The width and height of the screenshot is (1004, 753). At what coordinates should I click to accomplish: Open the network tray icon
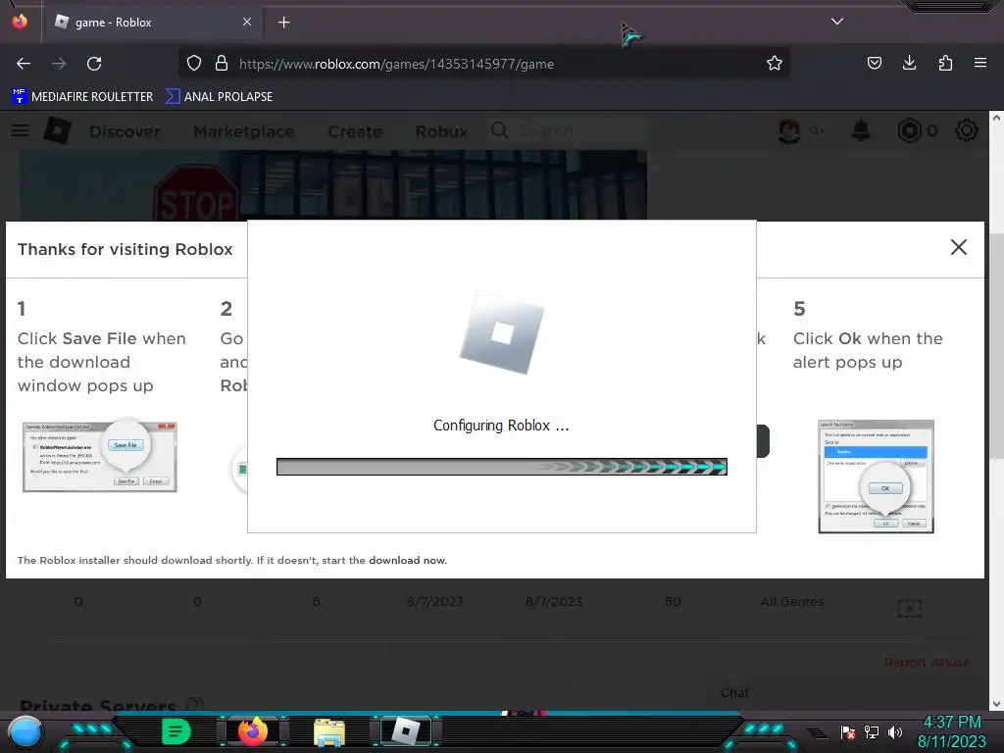872,732
